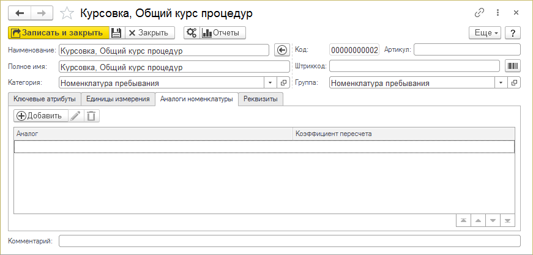Click into the Комментарий field
The width and height of the screenshot is (533, 255).
pyautogui.click(x=289, y=241)
